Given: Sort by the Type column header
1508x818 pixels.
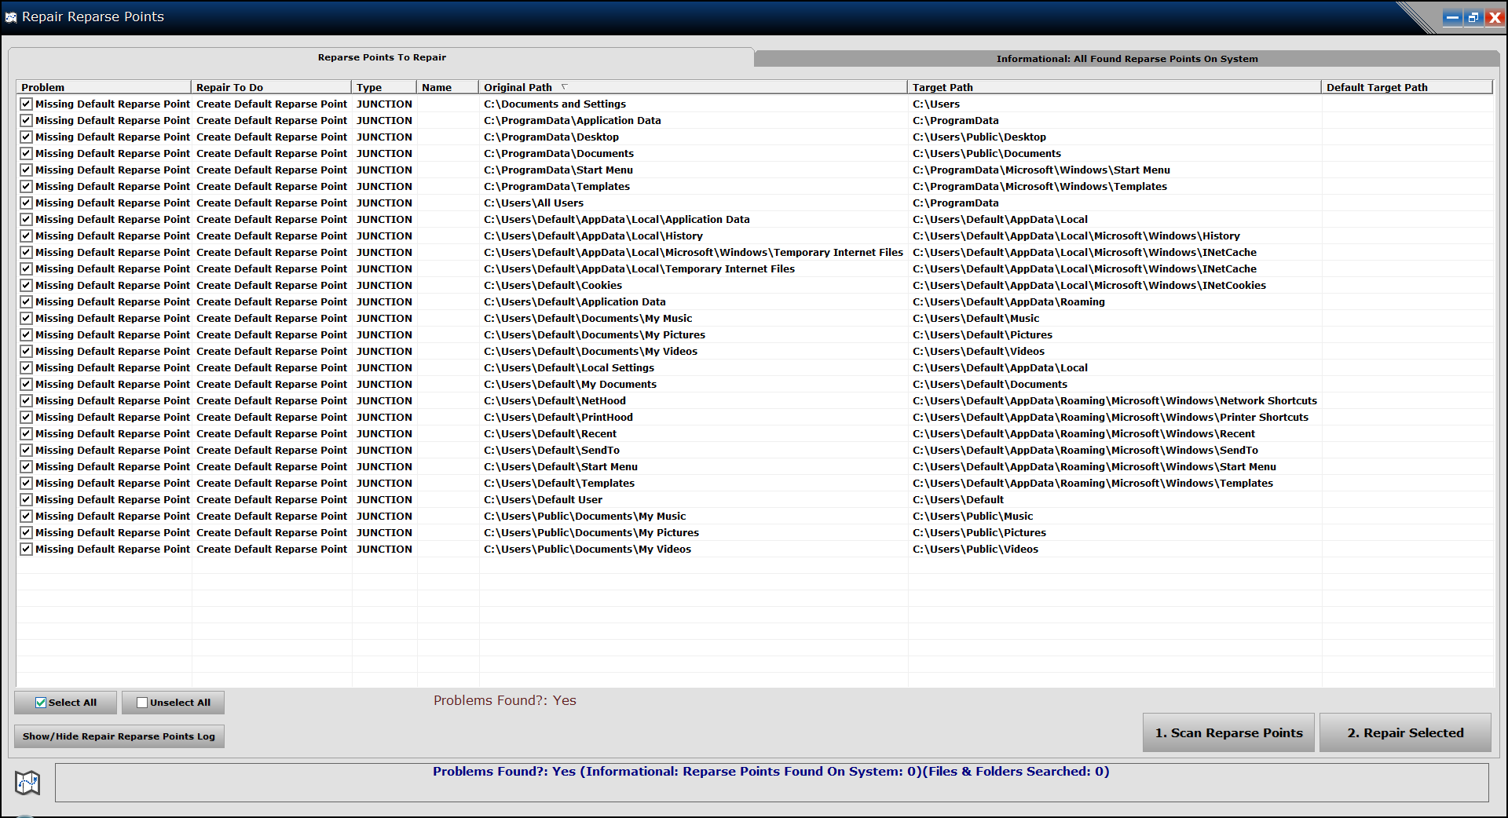Looking at the screenshot, I should (383, 87).
